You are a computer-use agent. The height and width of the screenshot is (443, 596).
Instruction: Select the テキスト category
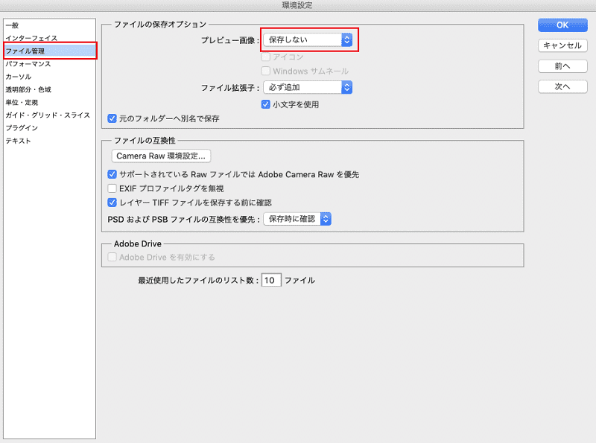pos(49,141)
